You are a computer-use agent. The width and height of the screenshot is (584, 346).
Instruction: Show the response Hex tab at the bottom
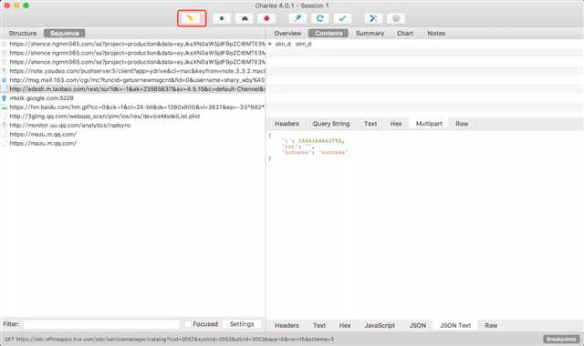345,325
